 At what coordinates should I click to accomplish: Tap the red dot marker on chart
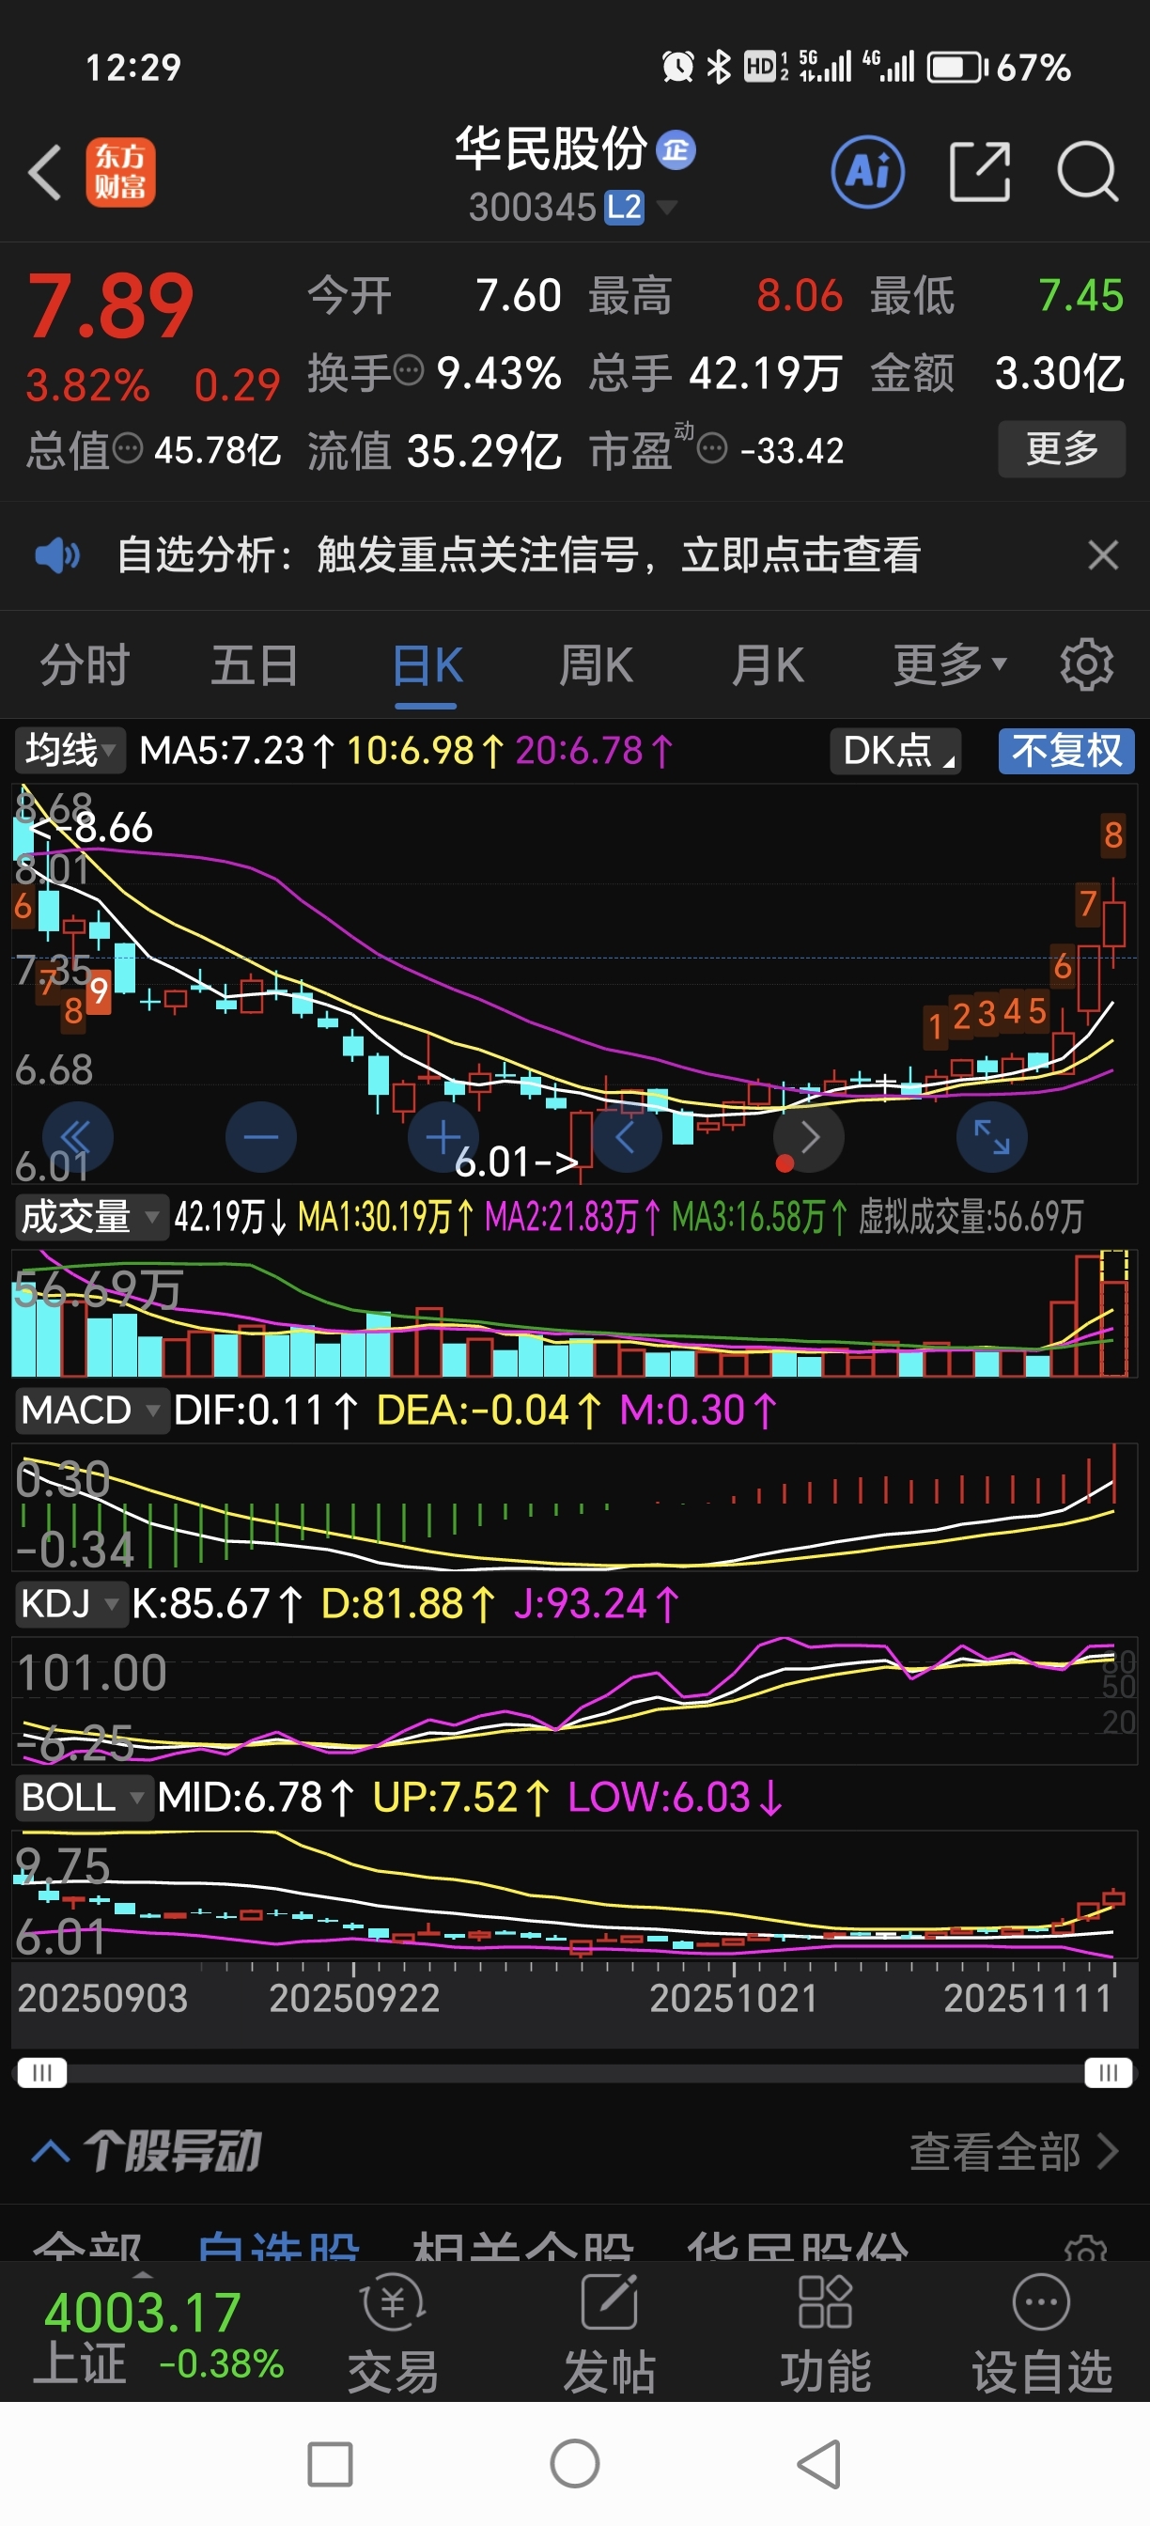tap(785, 1164)
